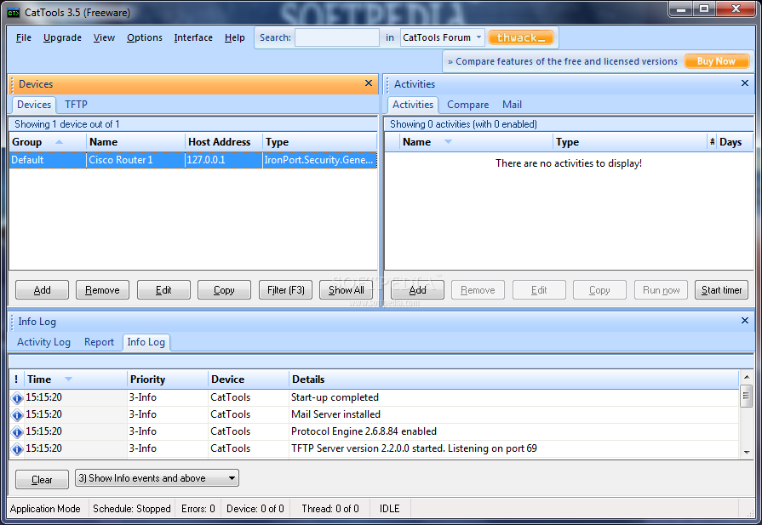Sort devices by Host Address column
Image resolution: width=762 pixels, height=525 pixels.
pyautogui.click(x=224, y=142)
